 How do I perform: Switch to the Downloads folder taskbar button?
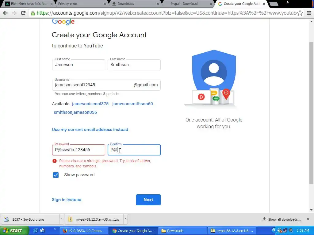coord(183,231)
